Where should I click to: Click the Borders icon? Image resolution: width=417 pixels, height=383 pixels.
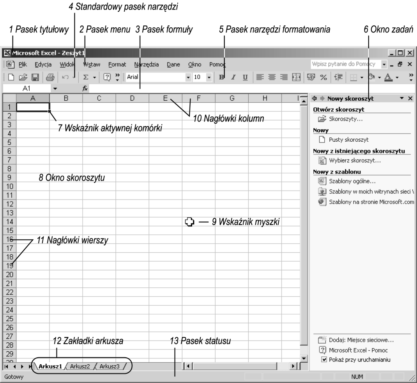[x=353, y=77]
